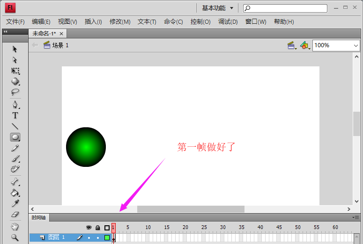Toggle lock all layers padlock icon
This screenshot has height=244, width=363.
pyautogui.click(x=98, y=228)
